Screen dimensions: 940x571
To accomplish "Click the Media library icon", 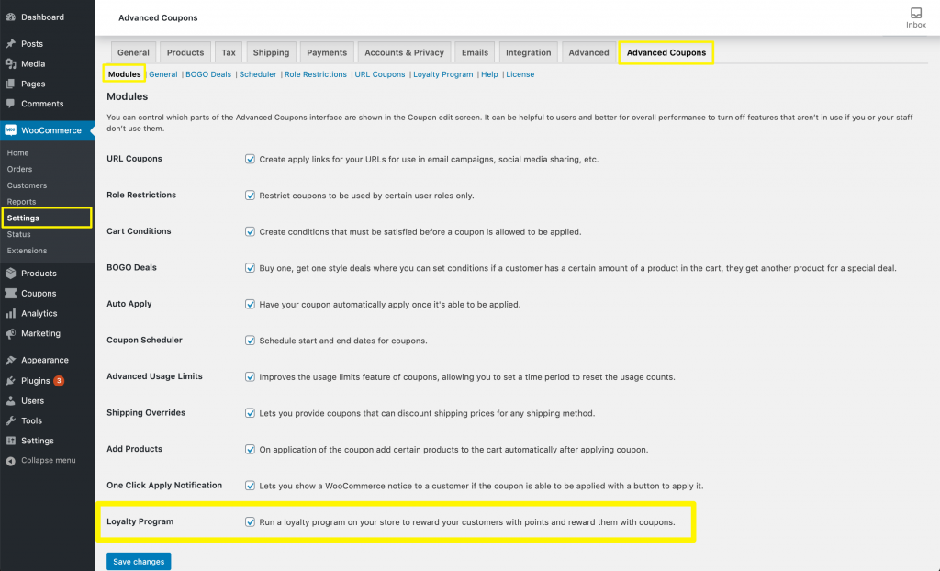I will coord(11,63).
